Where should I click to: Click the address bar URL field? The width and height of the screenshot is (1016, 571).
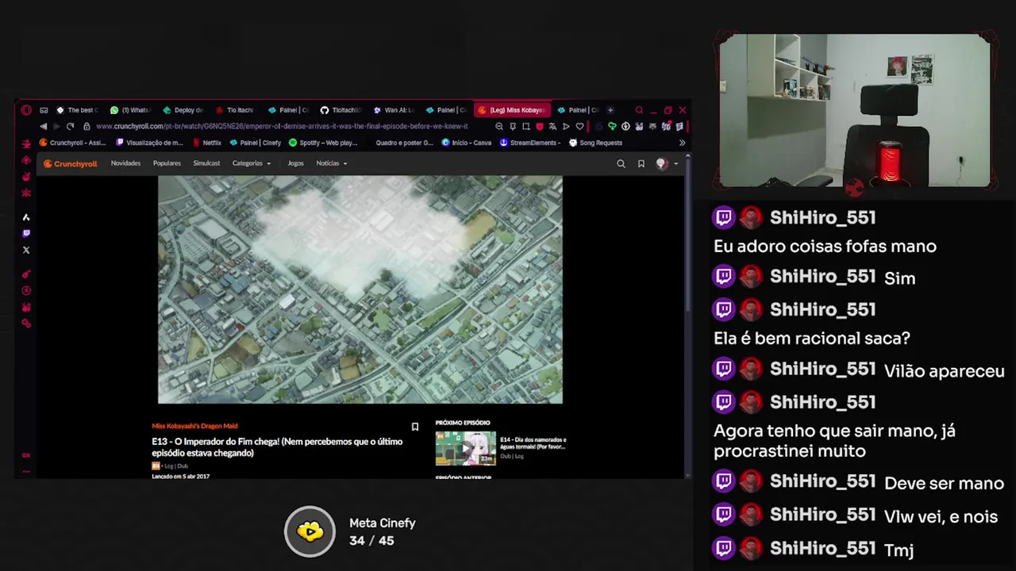[282, 126]
